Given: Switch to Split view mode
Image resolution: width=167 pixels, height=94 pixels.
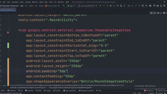Looking at the screenshot, I should 160,13.
